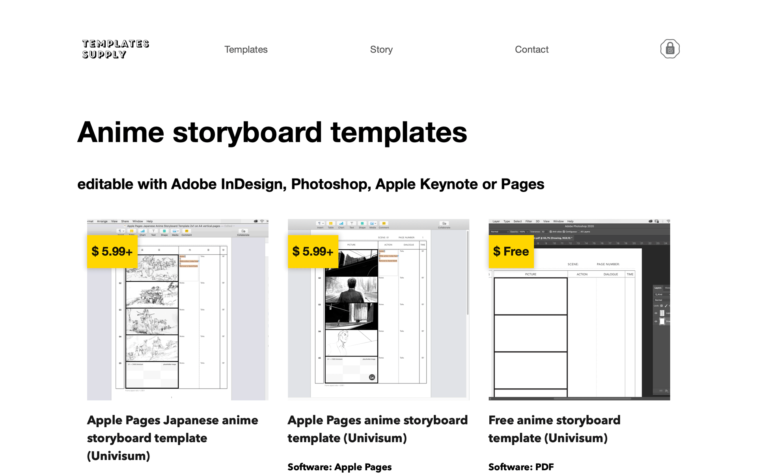757x473 pixels.
Task: Click Collaborate icon in middle Pages screenshot
Action: (x=444, y=223)
